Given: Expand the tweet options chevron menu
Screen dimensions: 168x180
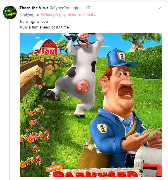Looking at the screenshot, I should click(x=159, y=8).
